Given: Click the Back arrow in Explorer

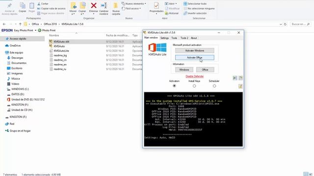Looking at the screenshot, I should (4, 24).
